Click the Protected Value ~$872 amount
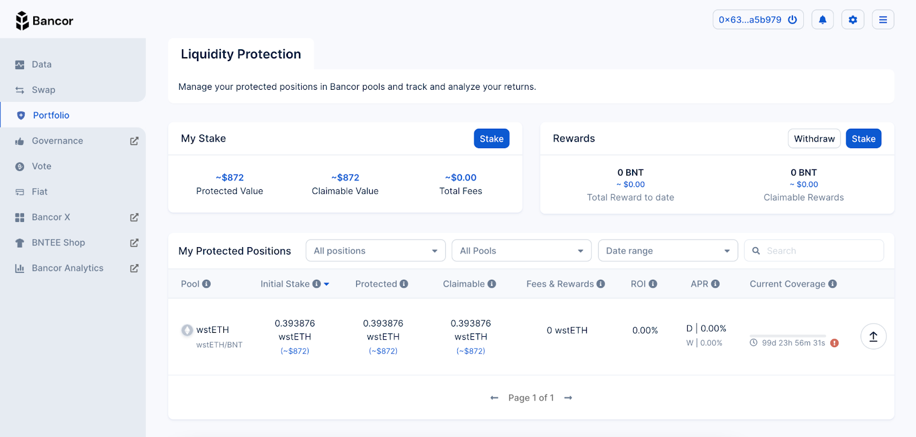This screenshot has width=916, height=437. pos(230,177)
